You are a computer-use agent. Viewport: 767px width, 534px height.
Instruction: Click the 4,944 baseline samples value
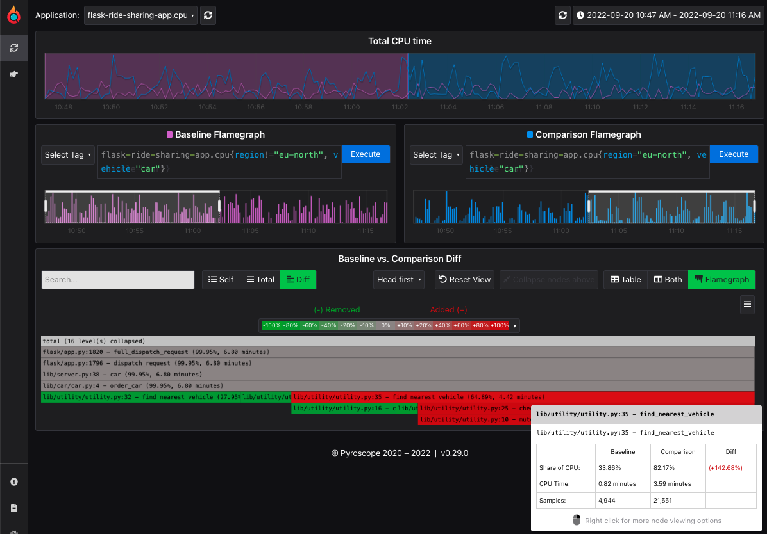[607, 501]
